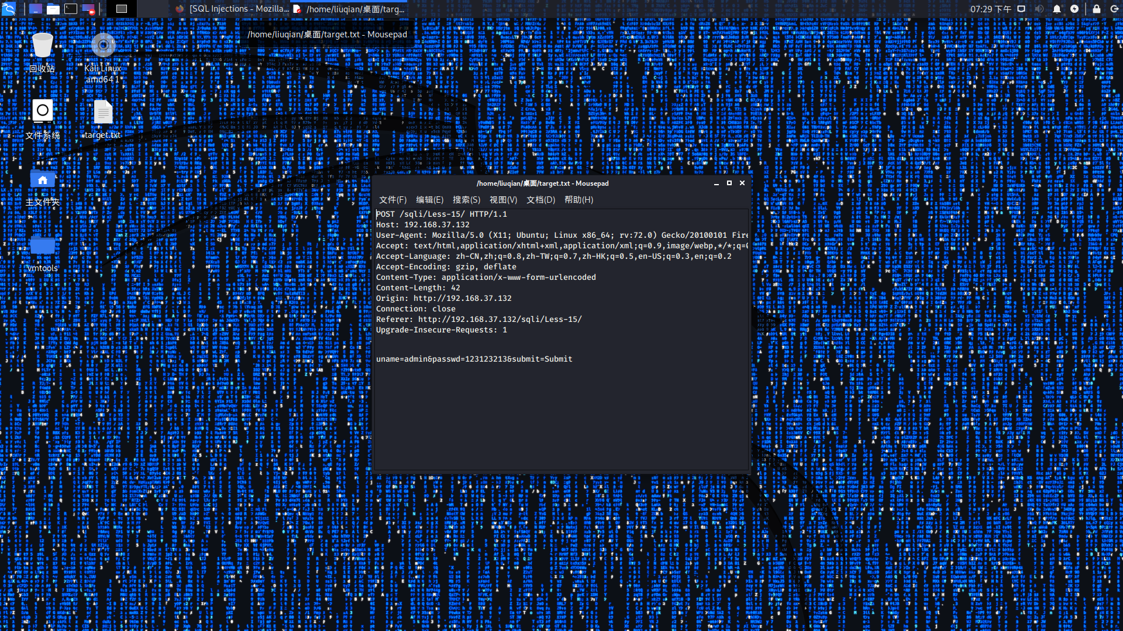
Task: Open the vmtools desktop folder
Action: pos(42,247)
